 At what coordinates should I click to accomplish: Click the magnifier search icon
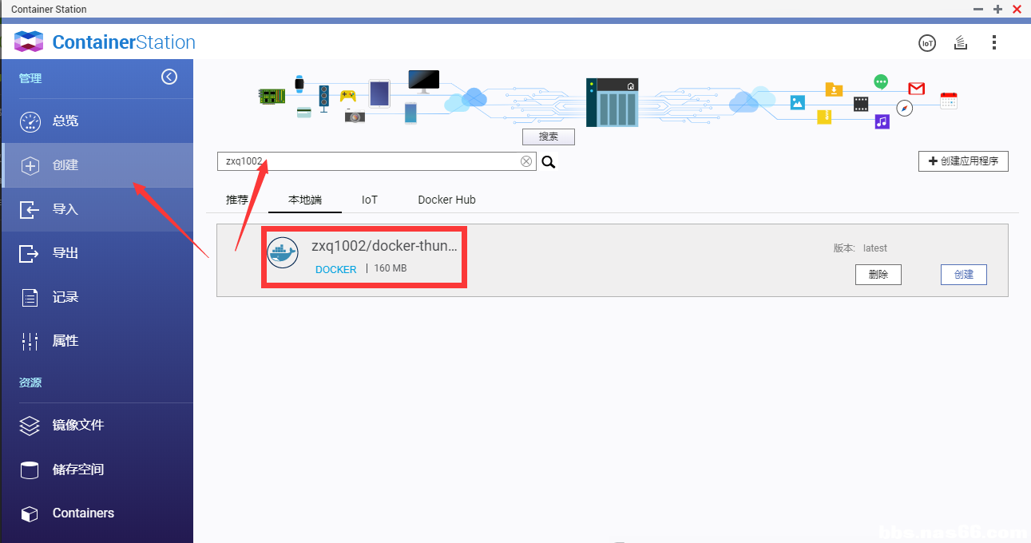549,162
